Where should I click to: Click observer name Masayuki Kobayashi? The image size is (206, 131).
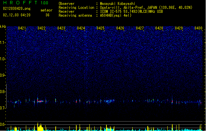click(118, 4)
